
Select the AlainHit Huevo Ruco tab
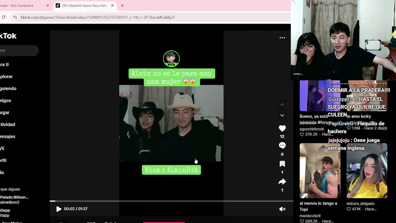pyautogui.click(x=84, y=6)
